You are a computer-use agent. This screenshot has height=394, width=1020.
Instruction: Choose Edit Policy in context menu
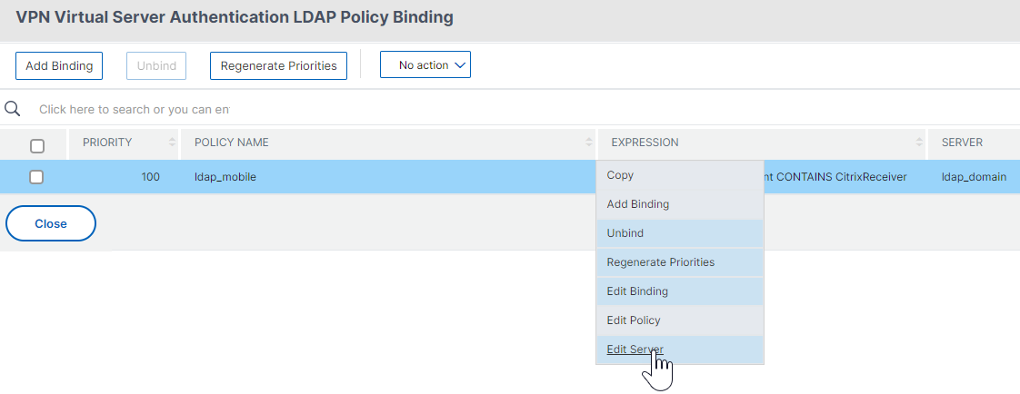pos(680,320)
